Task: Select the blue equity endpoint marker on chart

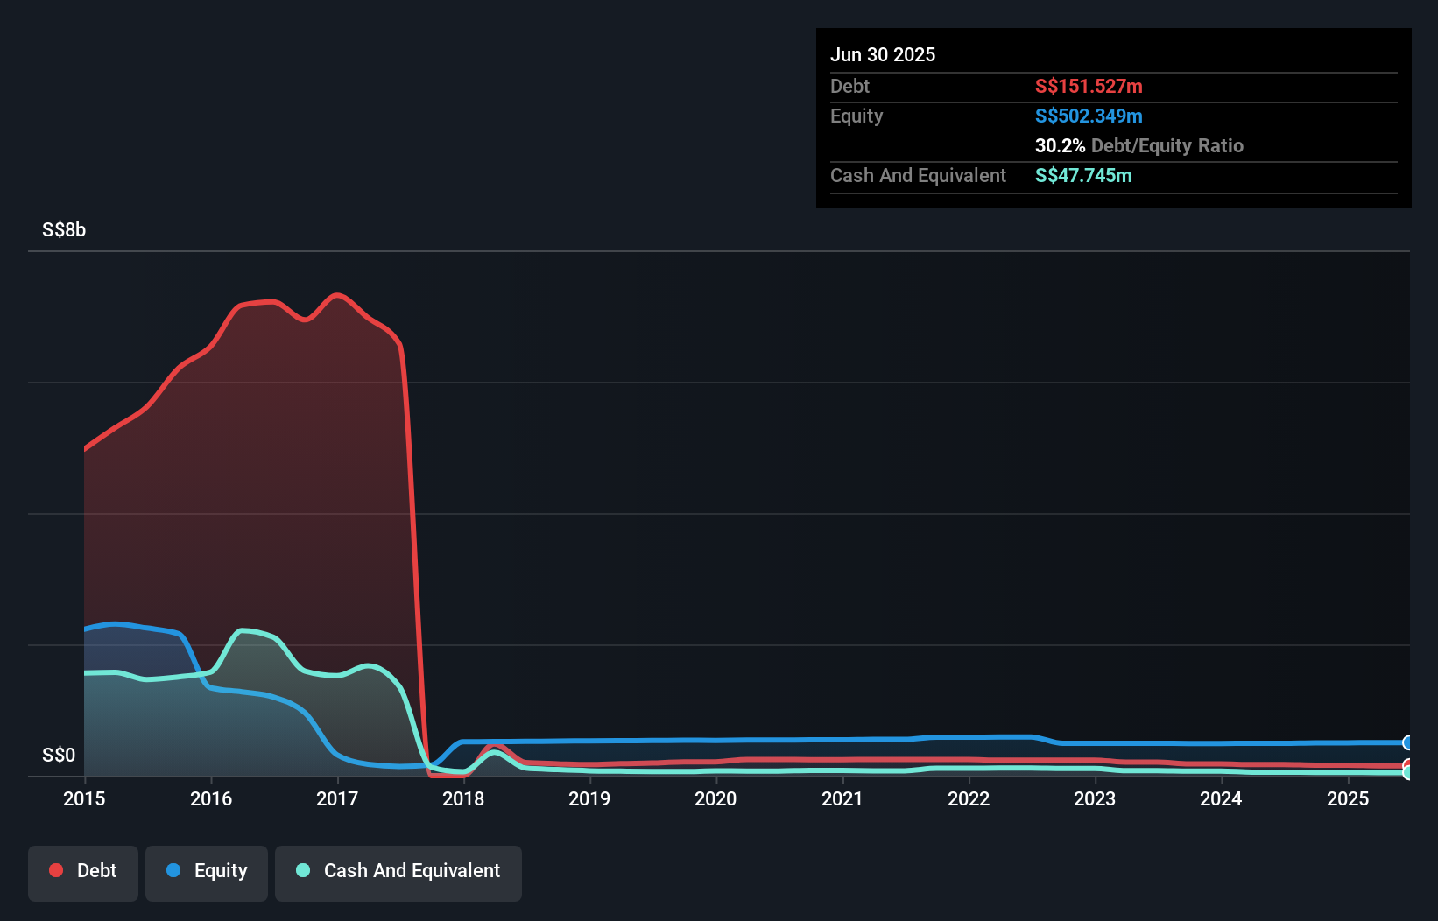Action: point(1408,742)
